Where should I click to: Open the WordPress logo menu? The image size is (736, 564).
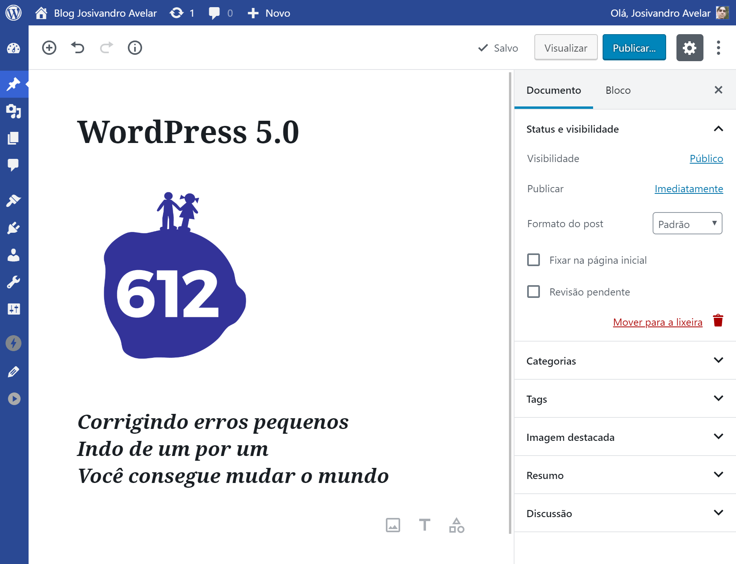click(x=13, y=13)
